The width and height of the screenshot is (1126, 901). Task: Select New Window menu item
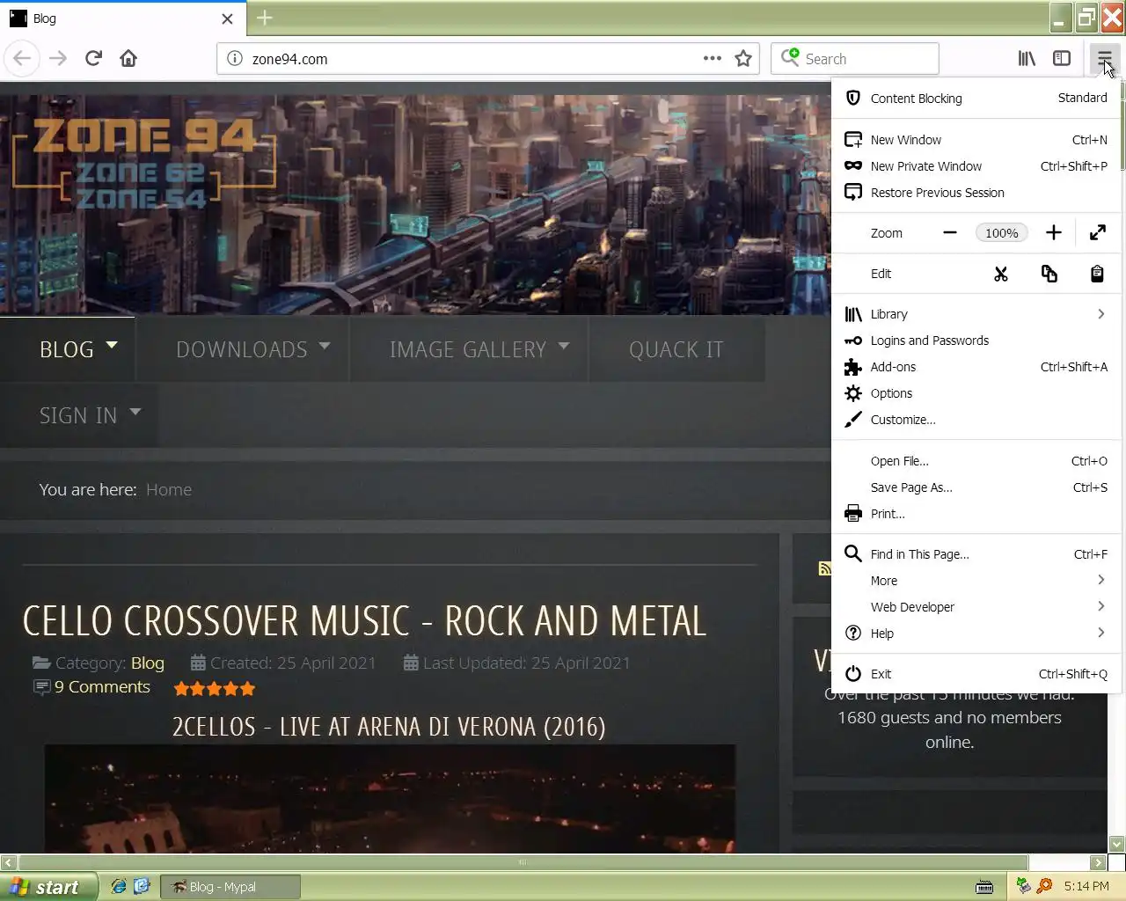[976, 140]
